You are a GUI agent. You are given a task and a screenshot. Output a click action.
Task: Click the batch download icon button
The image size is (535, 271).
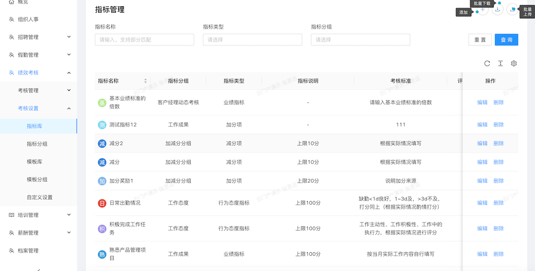click(497, 9)
